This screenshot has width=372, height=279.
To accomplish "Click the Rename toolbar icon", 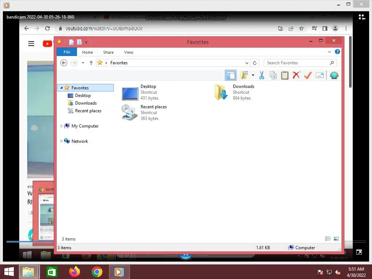I will coord(320,75).
